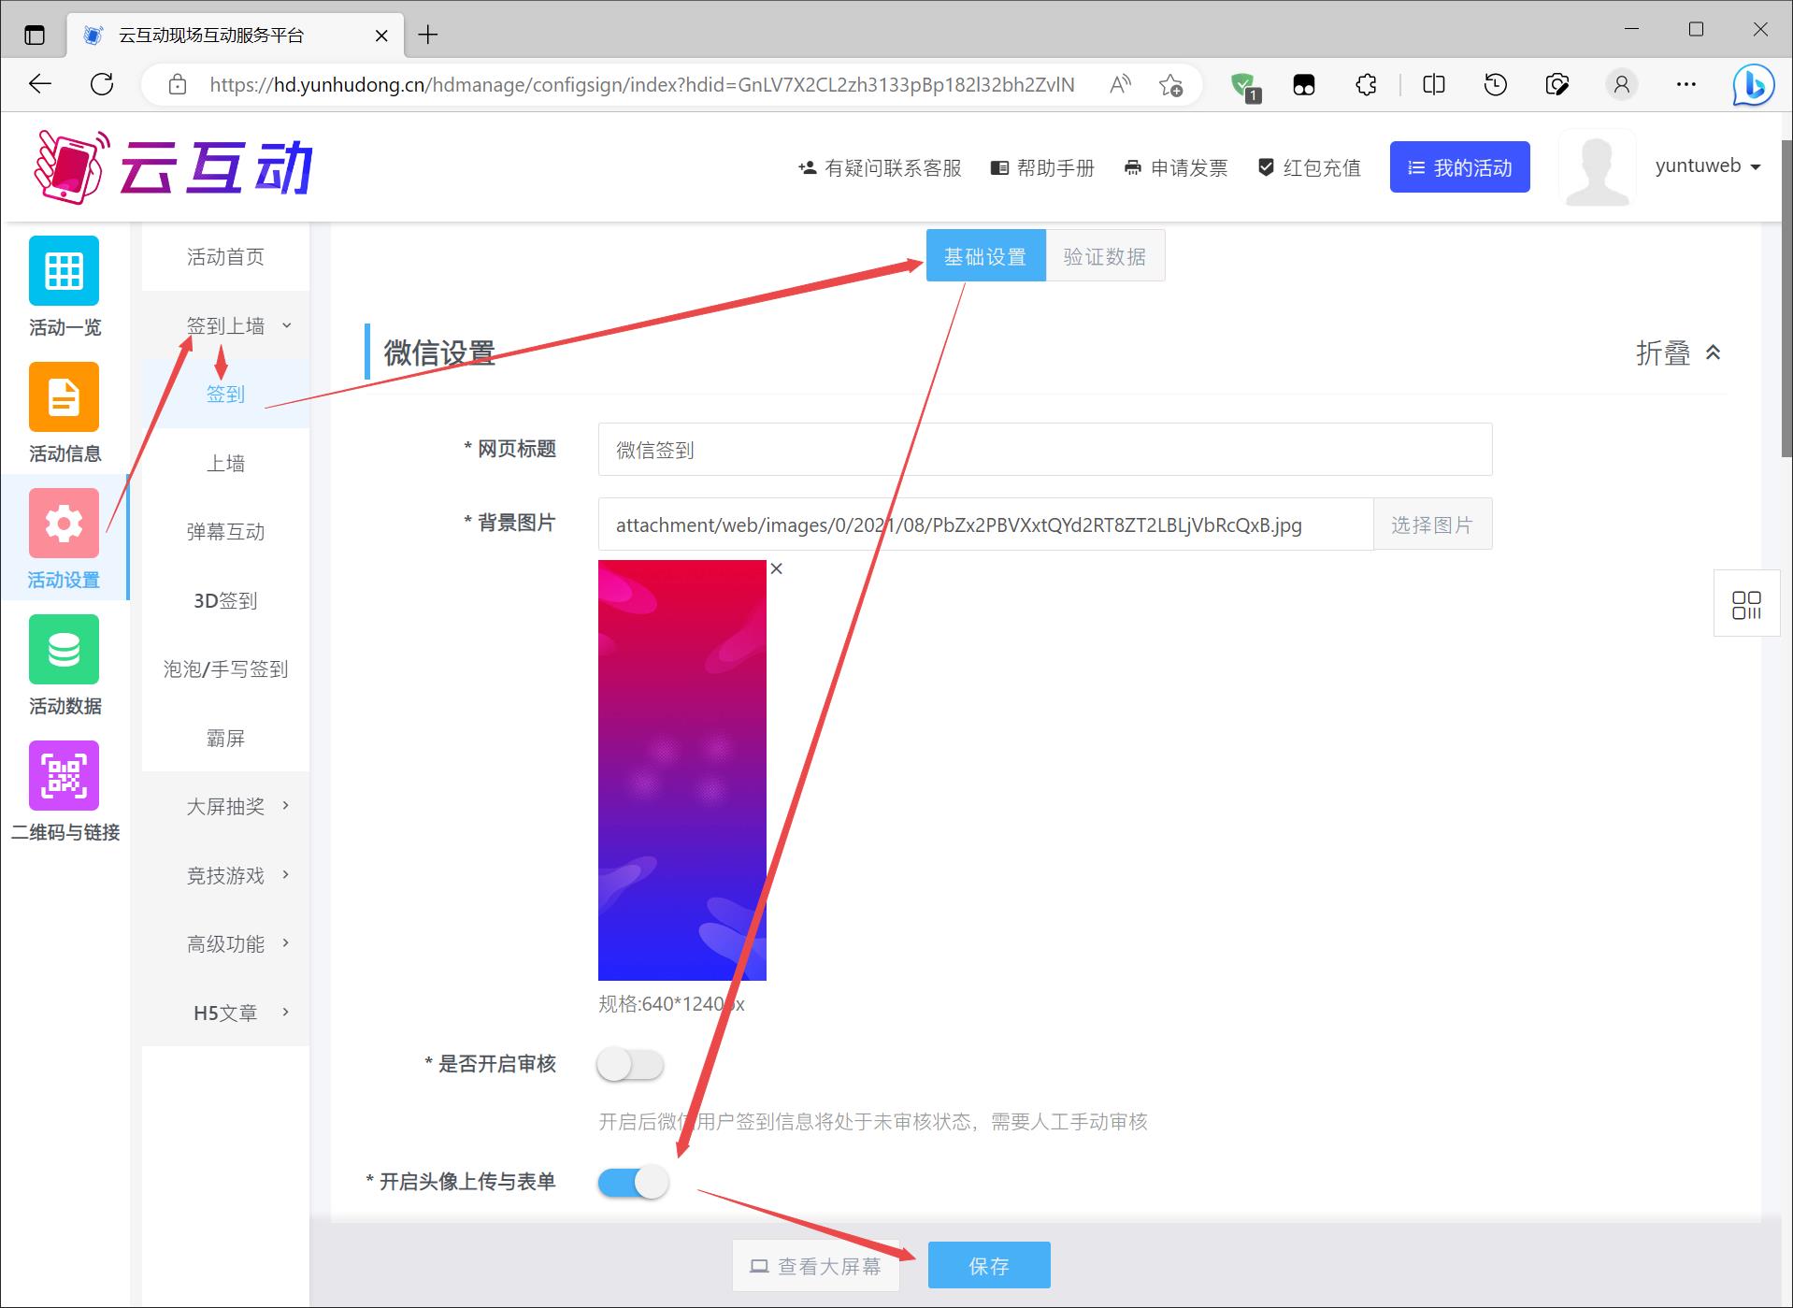Click the 选择图片 button
1793x1308 pixels.
pos(1431,525)
